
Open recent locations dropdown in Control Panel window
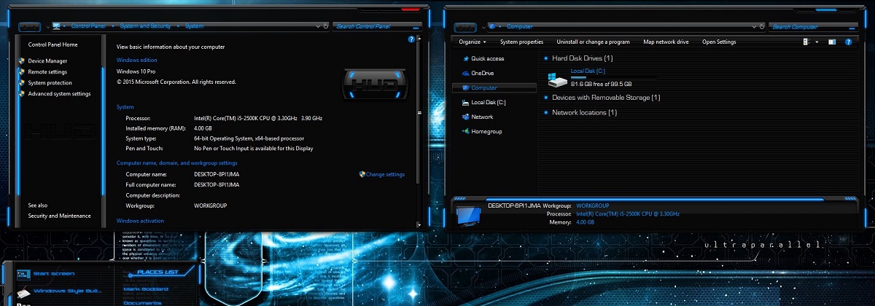click(x=47, y=27)
